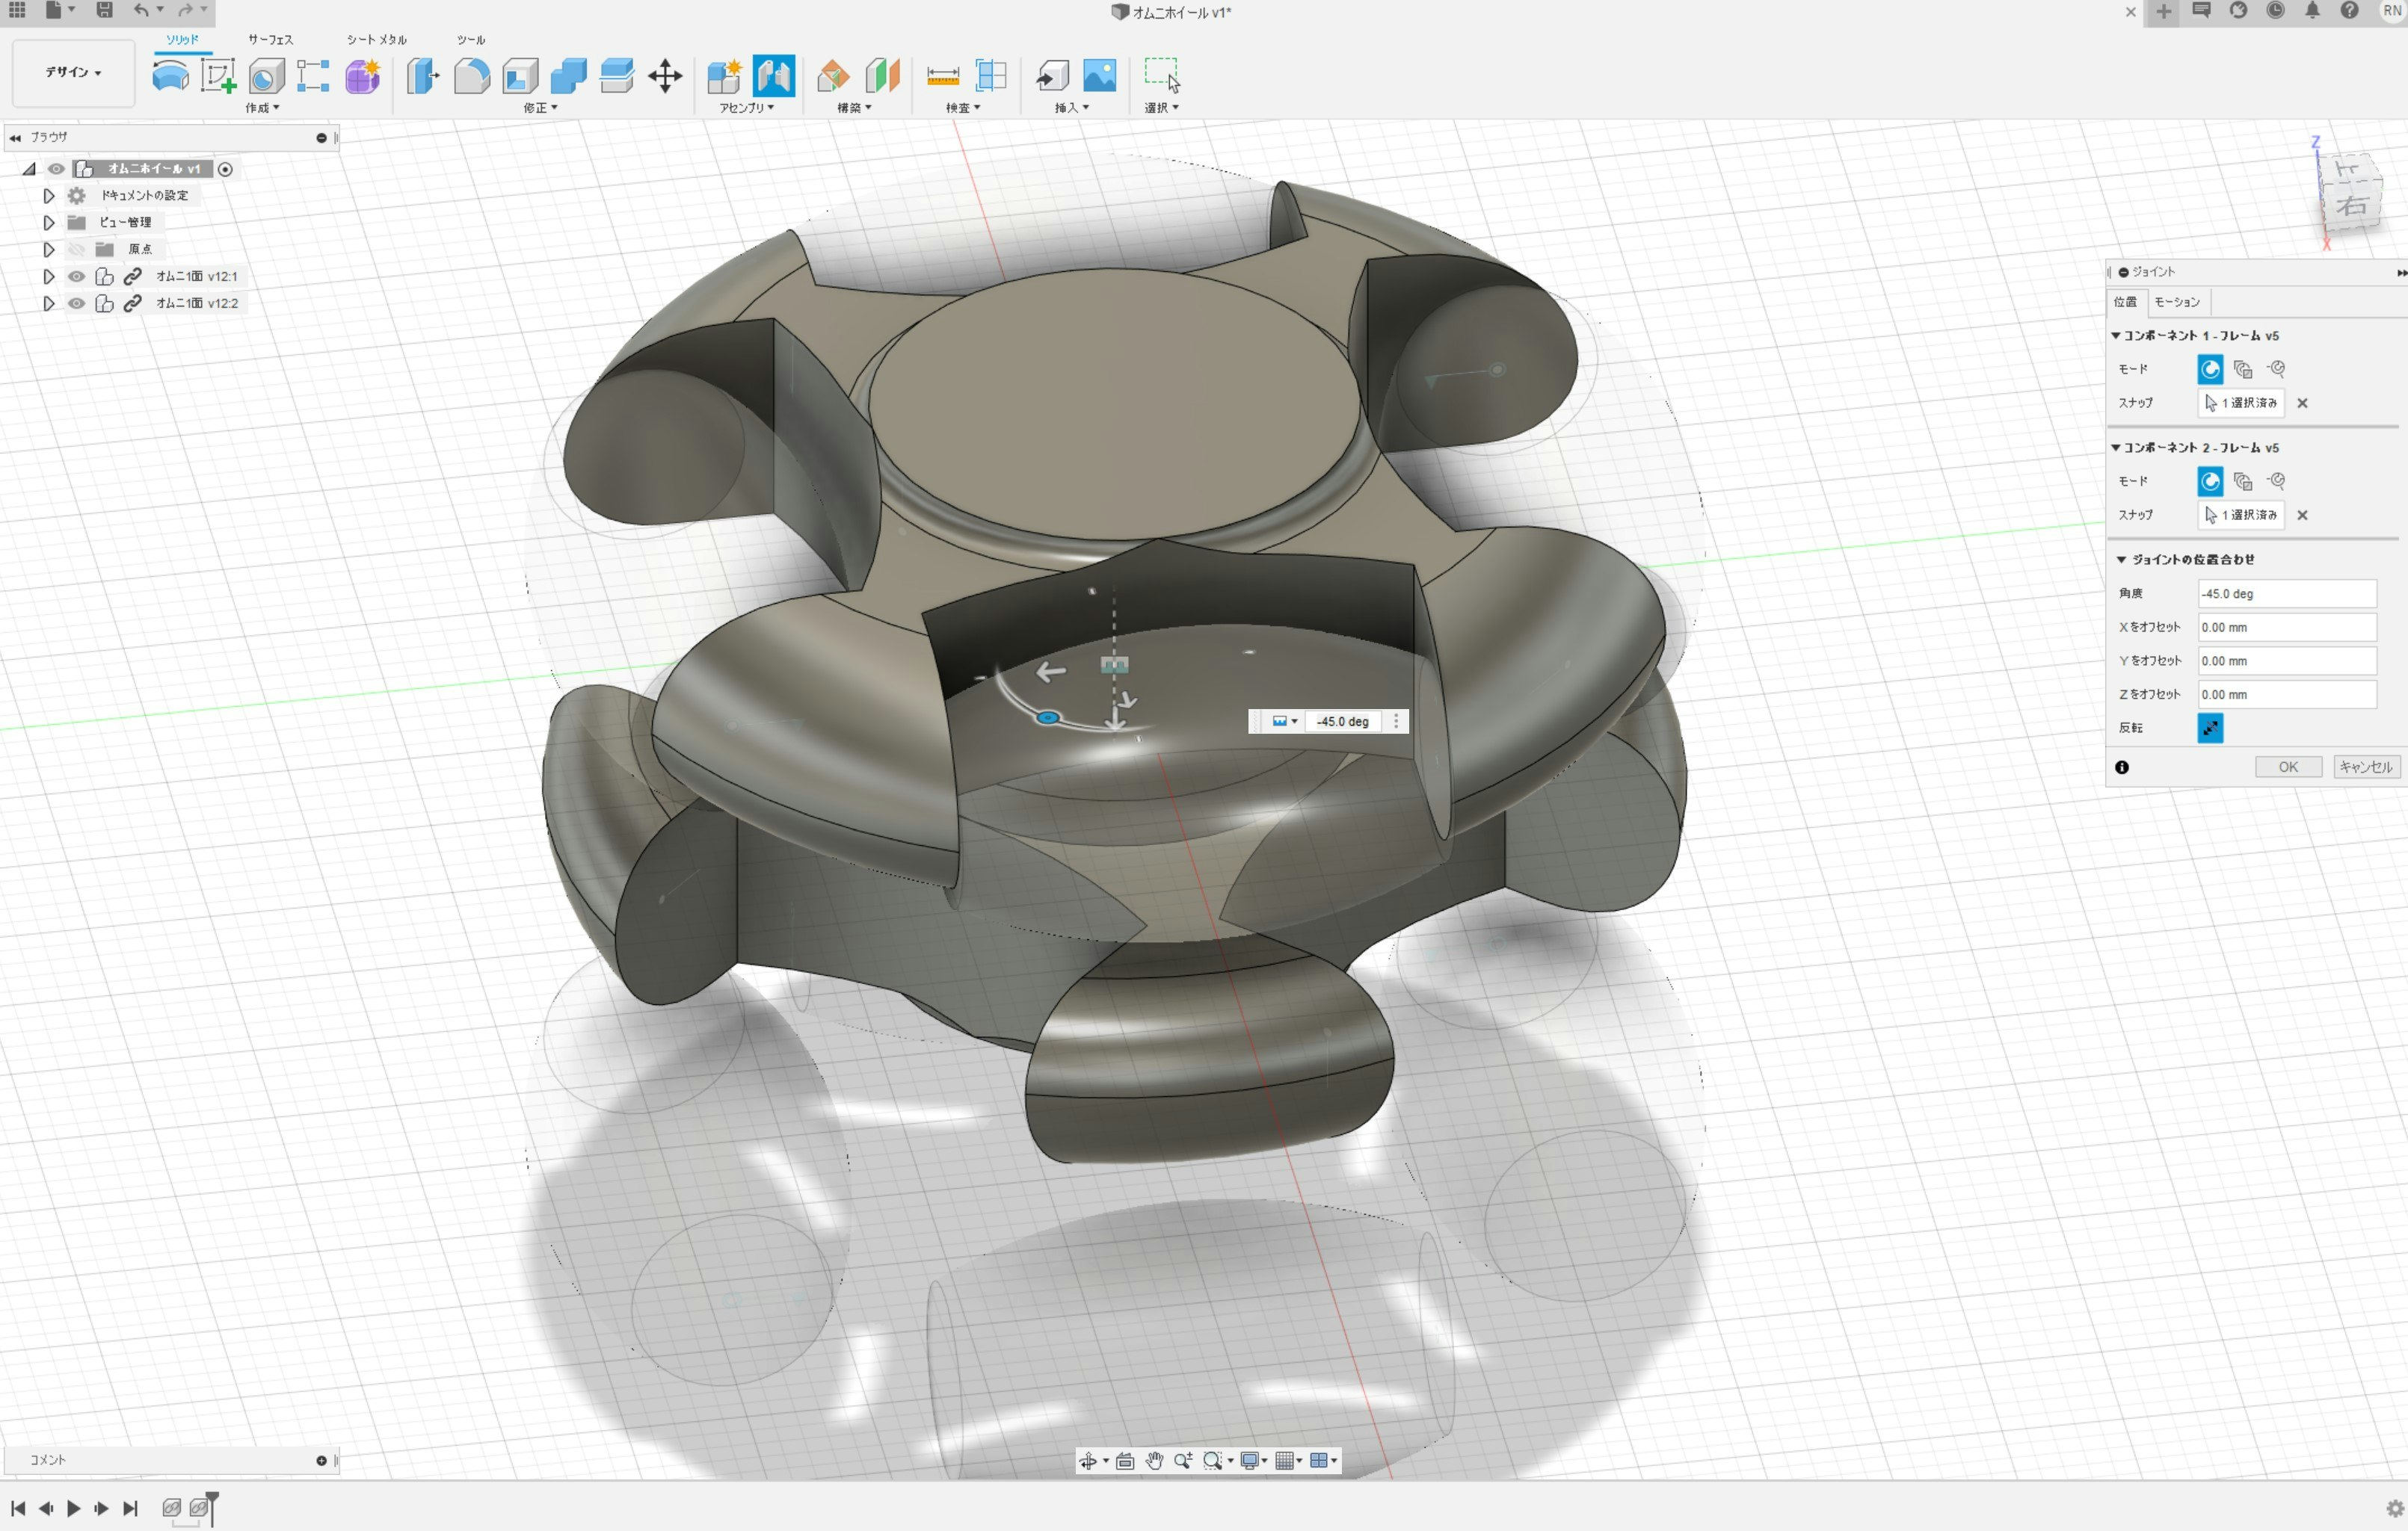Image resolution: width=2408 pixels, height=1531 pixels.
Task: Open the Insert Canvas image icon
Action: (1099, 76)
